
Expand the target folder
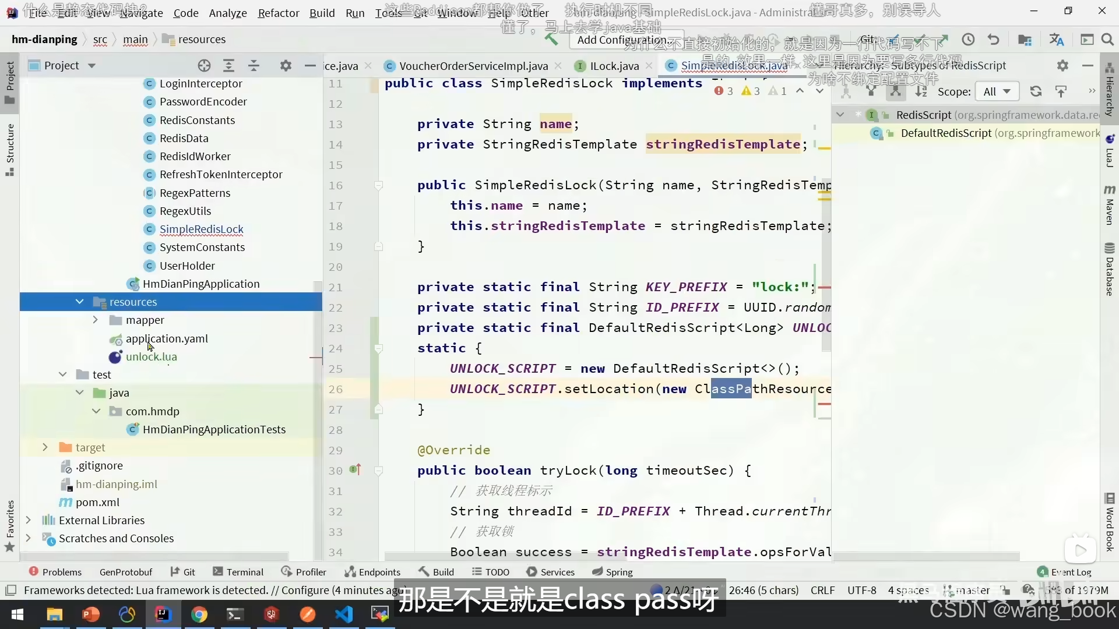pyautogui.click(x=45, y=447)
